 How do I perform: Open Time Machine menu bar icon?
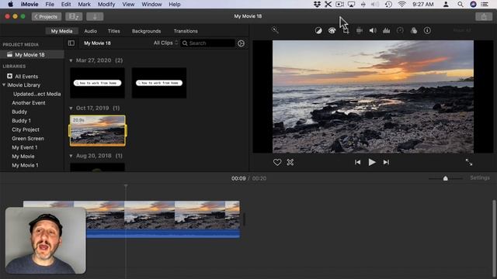click(x=388, y=4)
